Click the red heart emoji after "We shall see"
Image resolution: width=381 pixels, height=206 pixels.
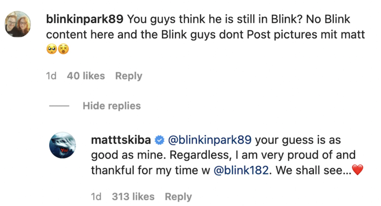click(358, 170)
